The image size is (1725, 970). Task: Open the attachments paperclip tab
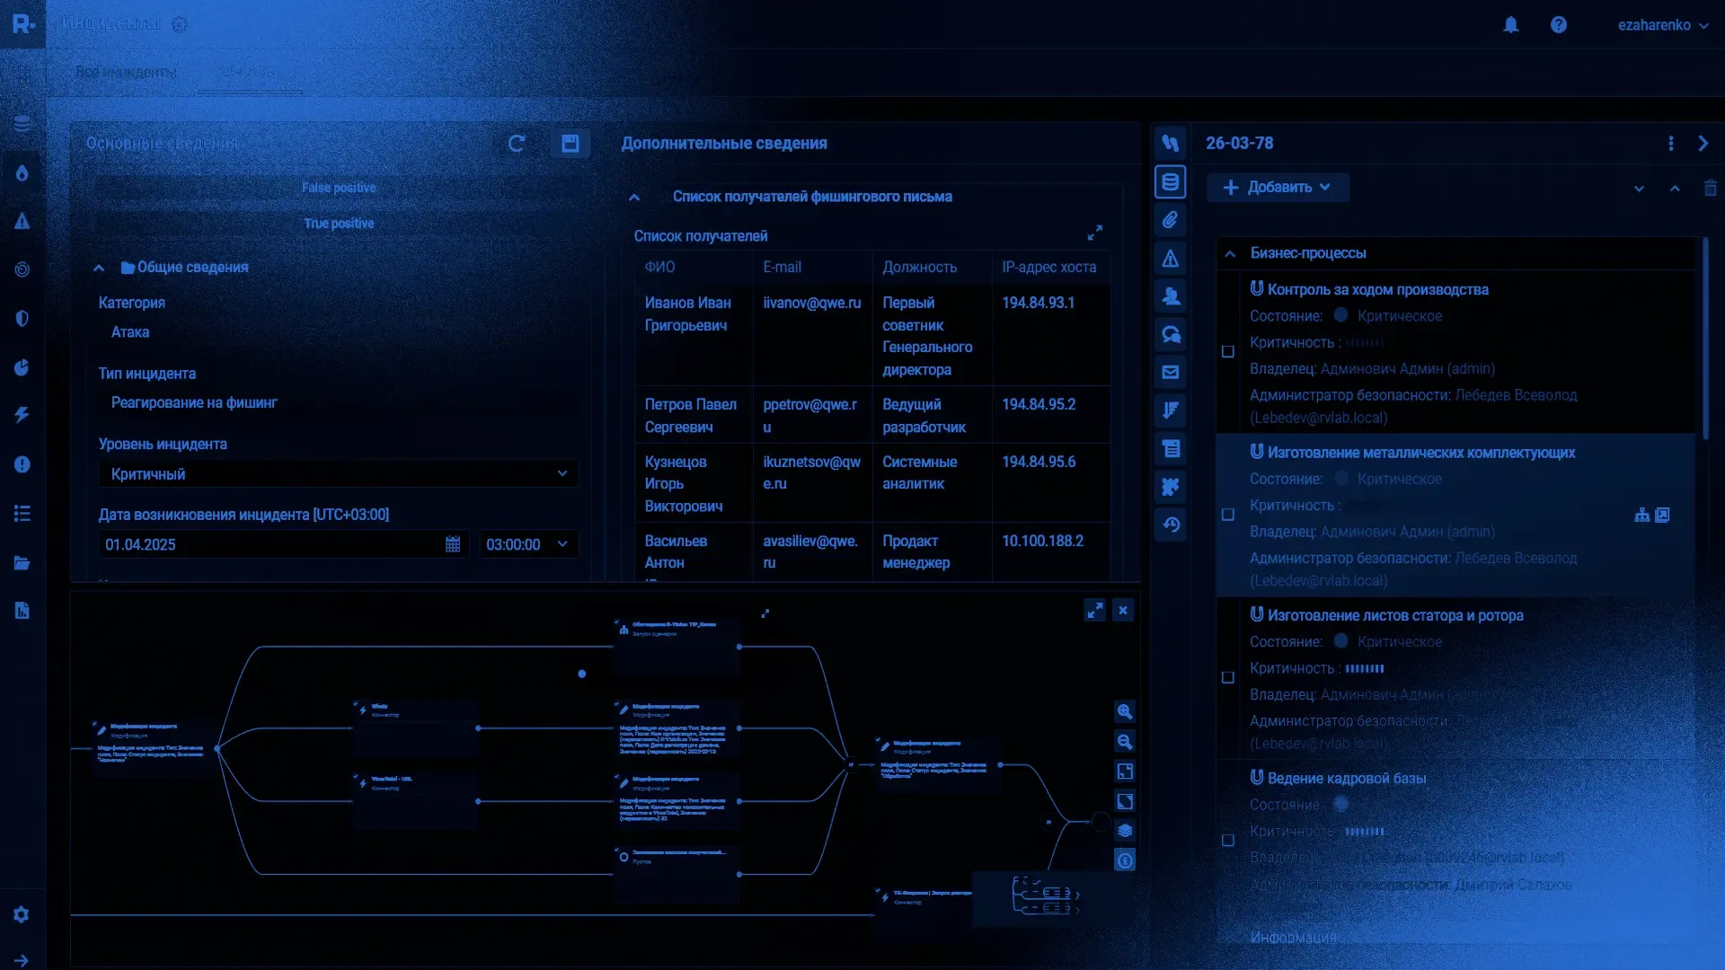tap(1170, 220)
